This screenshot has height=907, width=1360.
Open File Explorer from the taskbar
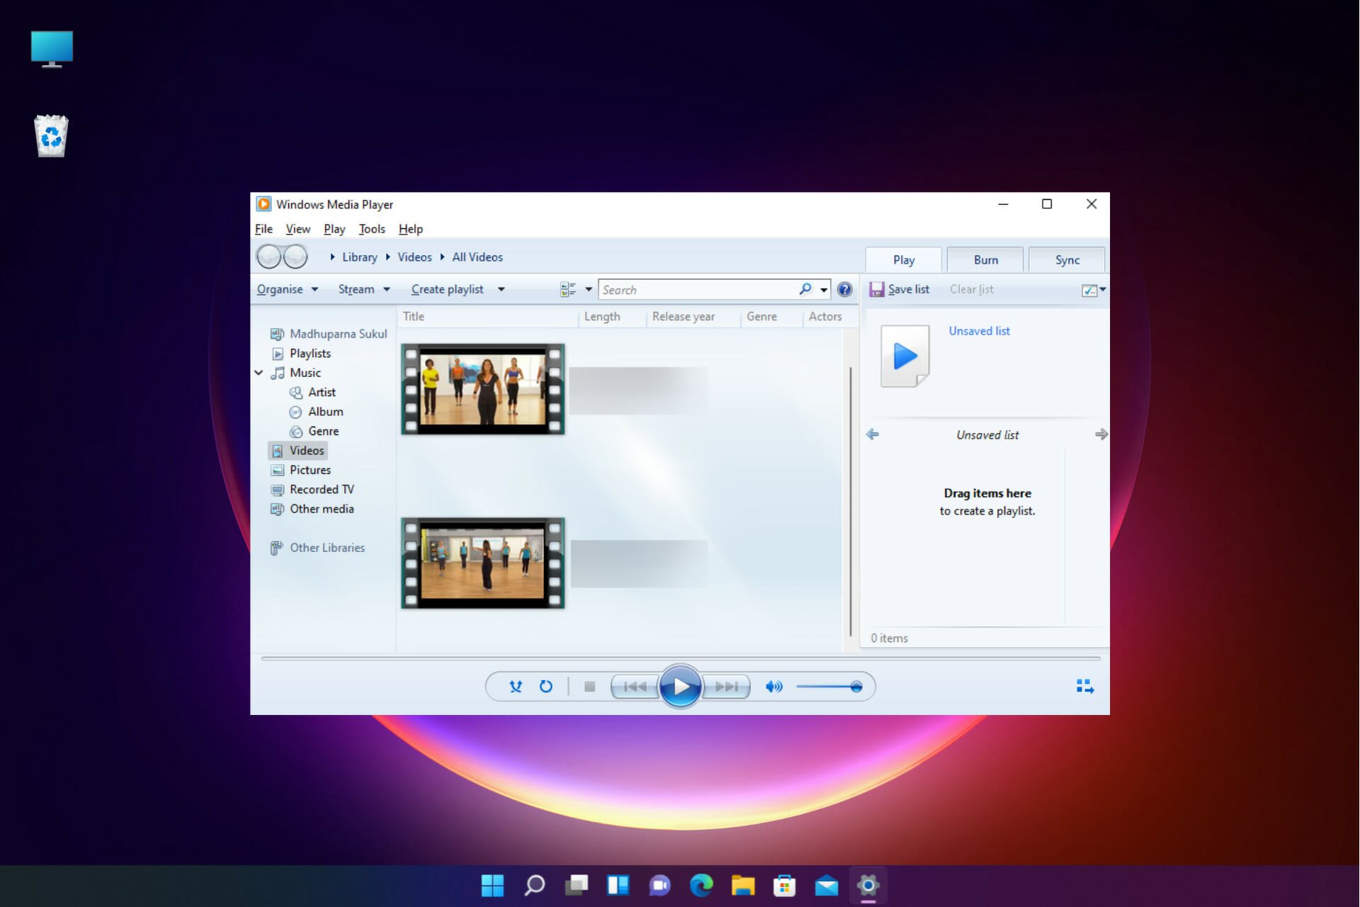tap(743, 885)
